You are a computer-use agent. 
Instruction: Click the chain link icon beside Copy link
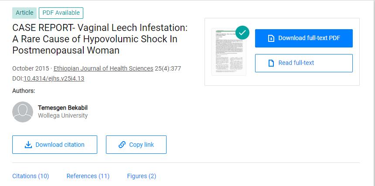pyautogui.click(x=122, y=145)
